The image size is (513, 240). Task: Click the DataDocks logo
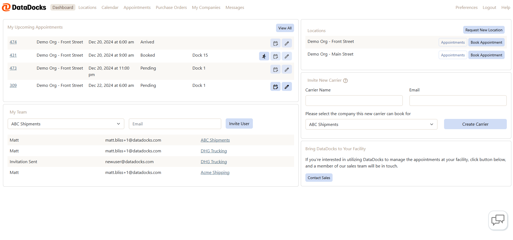(x=24, y=7)
